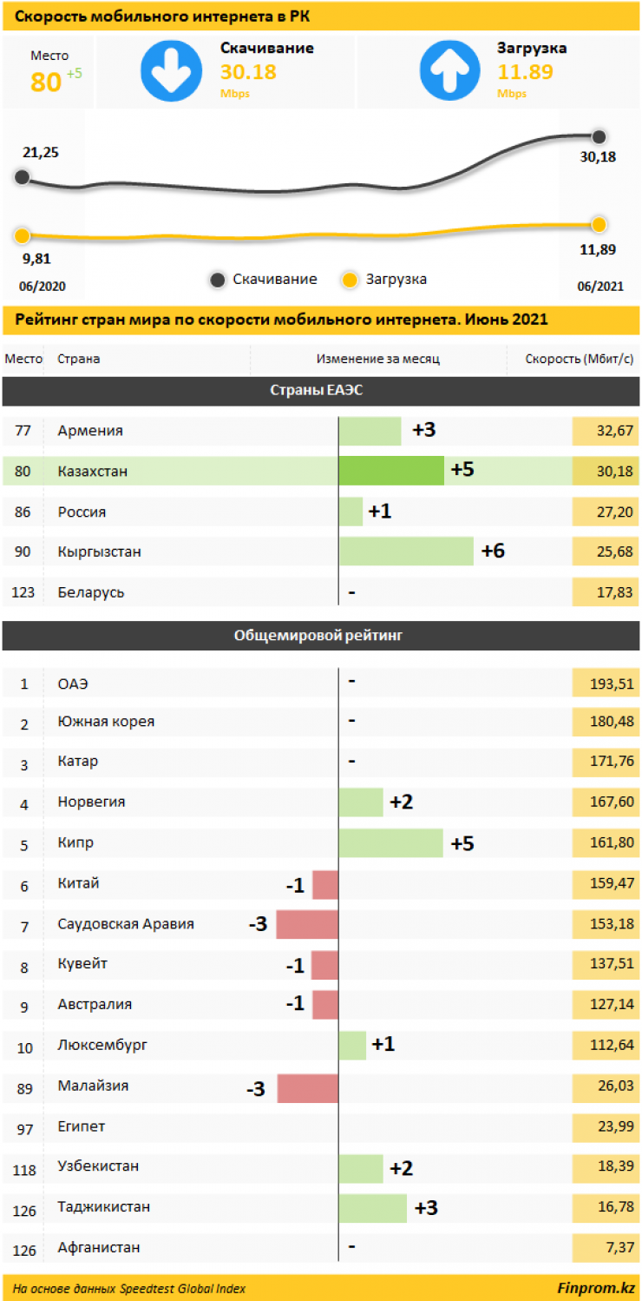Click the Скорость (Мбит/с) column header
Screen dimensions: 642x1301
579,359
